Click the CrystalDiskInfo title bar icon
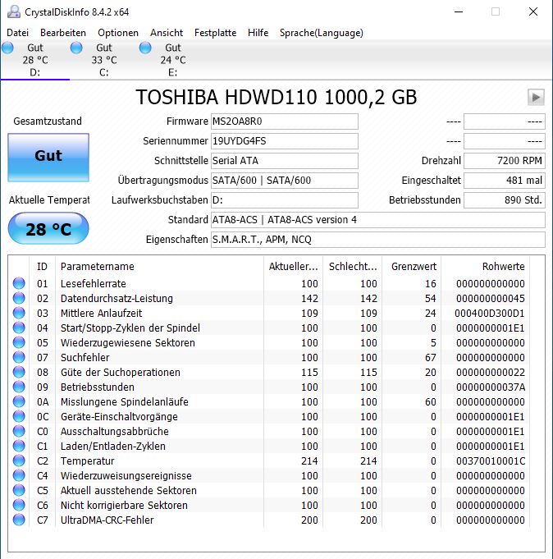This screenshot has width=553, height=559. point(14,11)
